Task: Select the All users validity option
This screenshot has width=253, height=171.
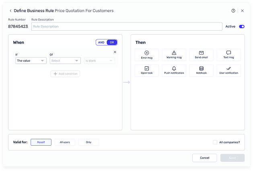Action: (65, 142)
